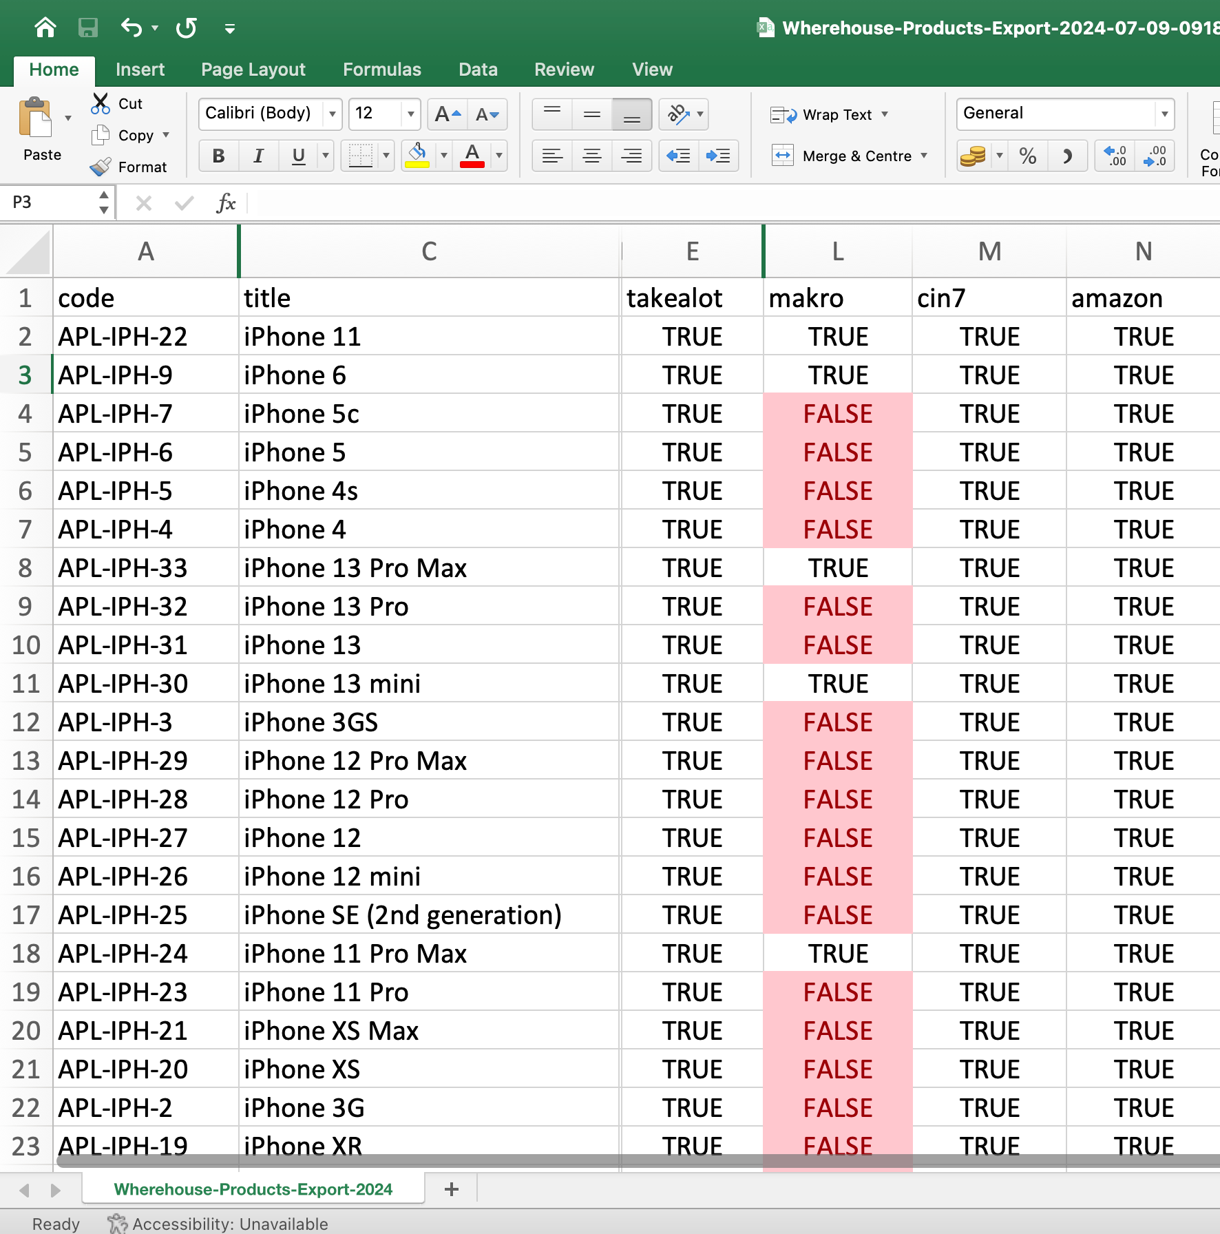Viewport: 1220px width, 1234px height.
Task: Select column L header
Action: coord(837,252)
